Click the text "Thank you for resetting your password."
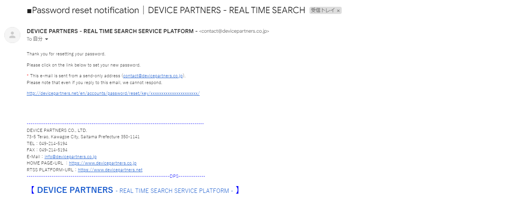The width and height of the screenshot is (505, 208). point(66,54)
